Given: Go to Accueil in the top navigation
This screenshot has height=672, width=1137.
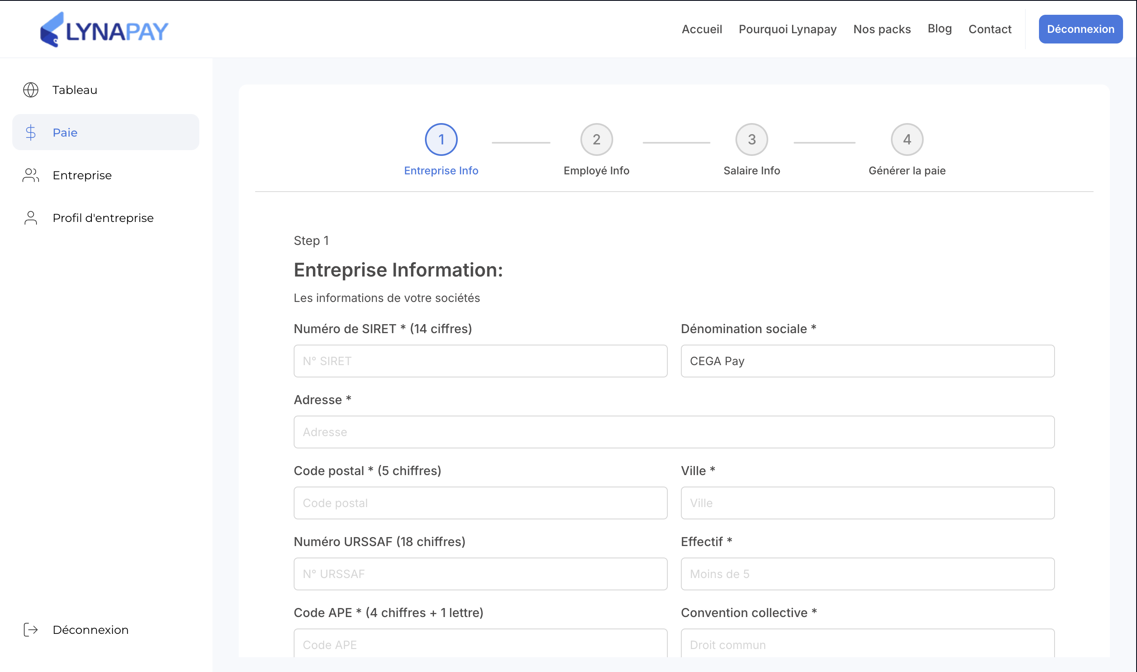Looking at the screenshot, I should (702, 29).
